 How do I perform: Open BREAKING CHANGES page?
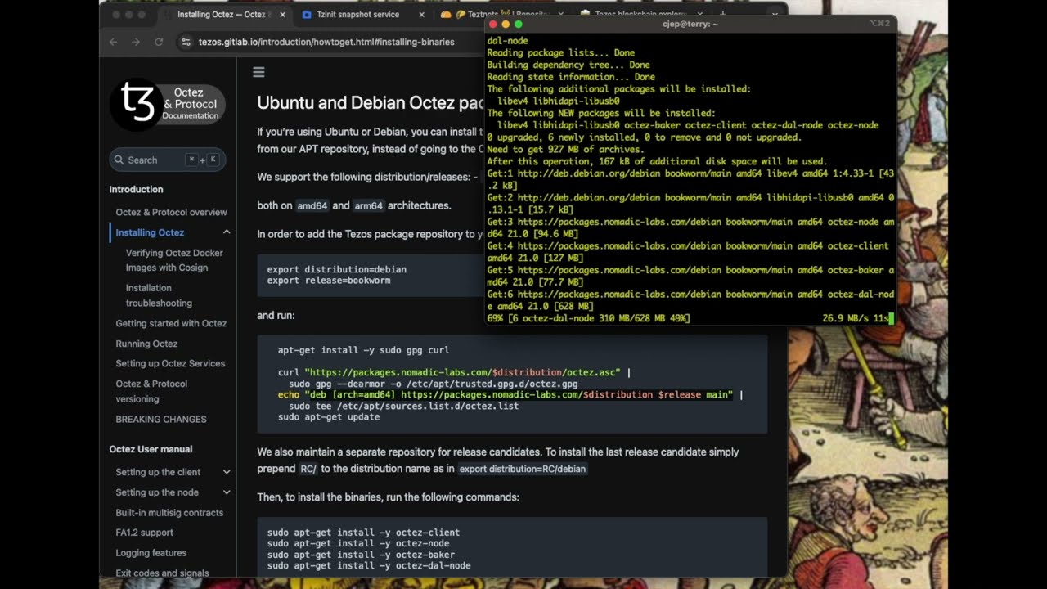coord(161,419)
